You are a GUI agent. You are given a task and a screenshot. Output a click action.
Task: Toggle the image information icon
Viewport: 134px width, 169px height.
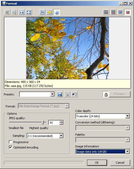pyautogui.click(x=57, y=12)
